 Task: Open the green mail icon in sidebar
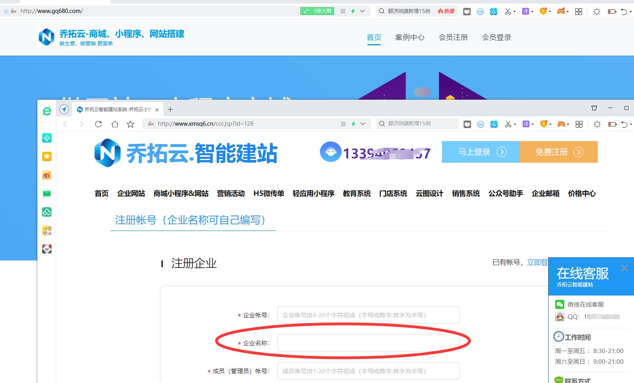click(47, 193)
